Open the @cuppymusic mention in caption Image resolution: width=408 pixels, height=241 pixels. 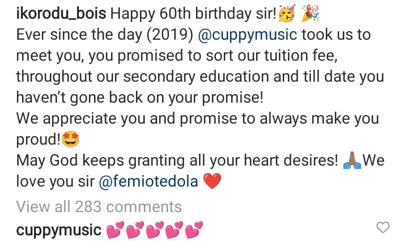pos(248,35)
